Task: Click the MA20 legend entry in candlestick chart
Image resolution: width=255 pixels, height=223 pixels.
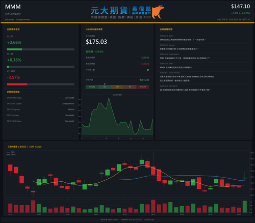Action: (11, 154)
